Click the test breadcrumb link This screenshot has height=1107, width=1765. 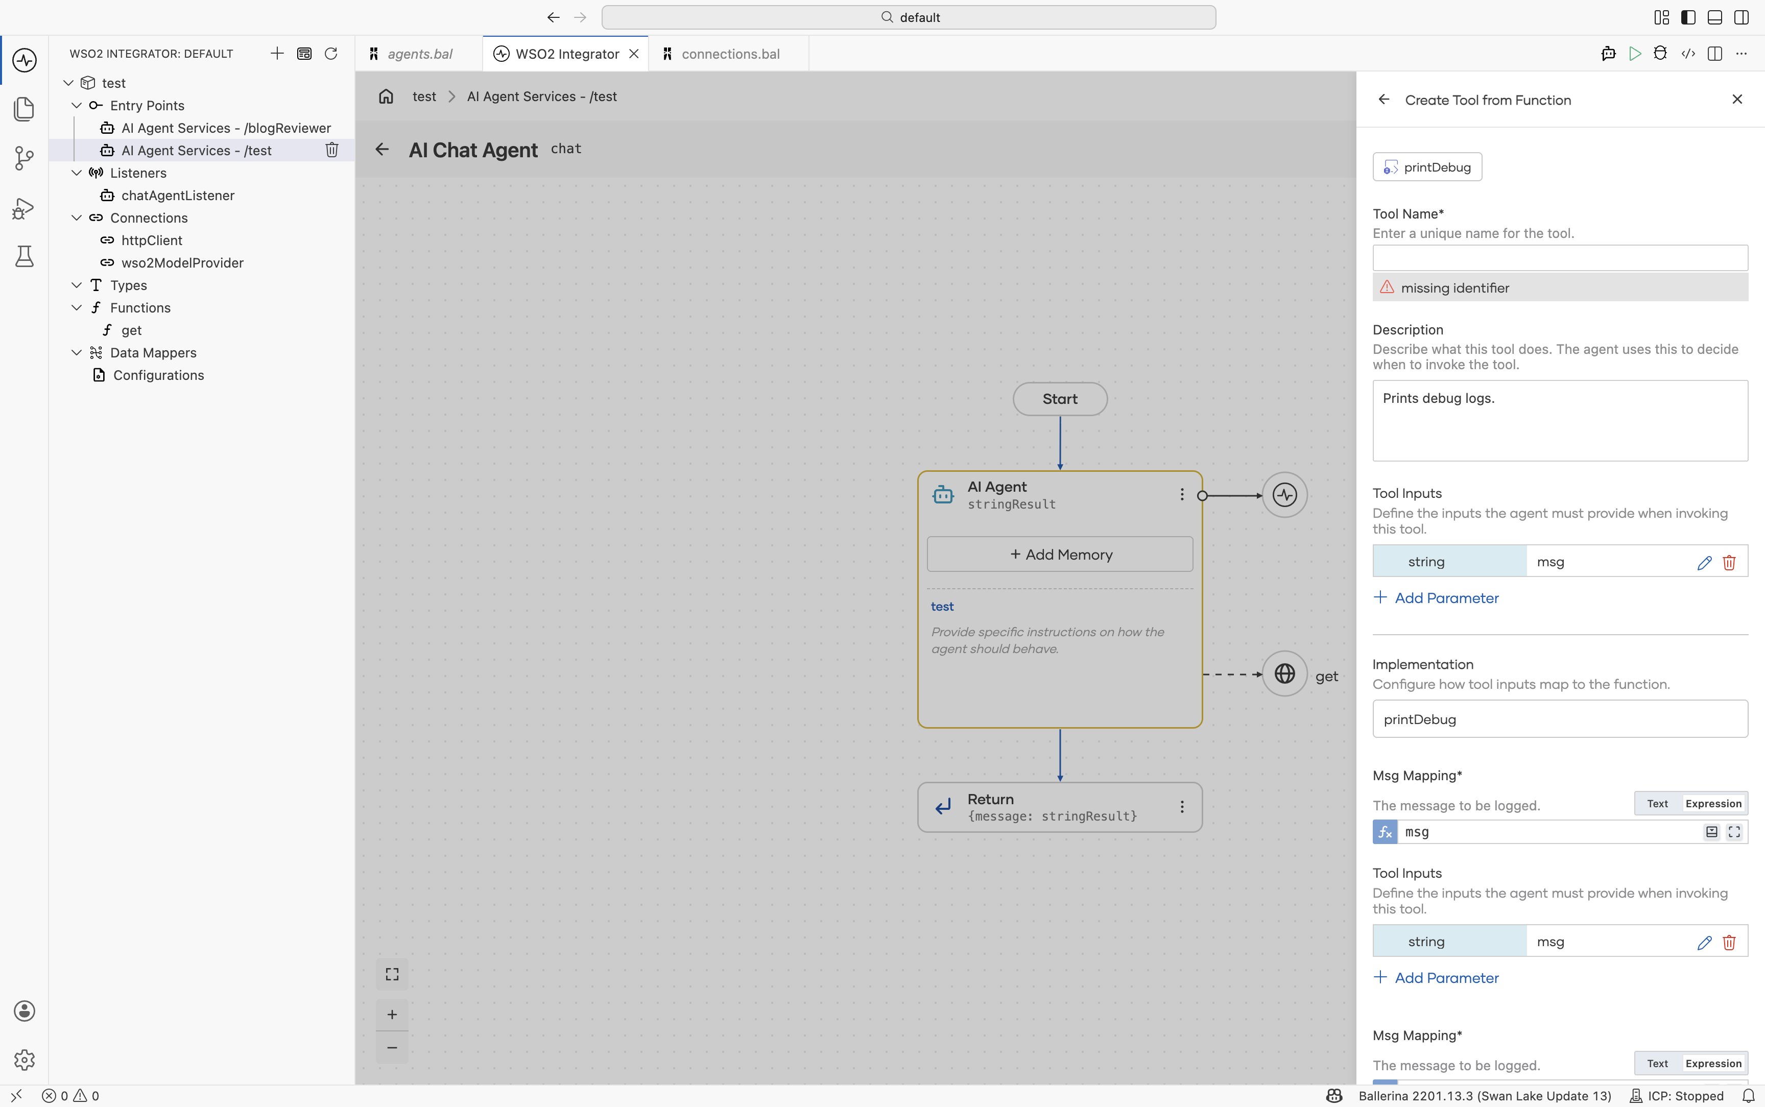424,97
